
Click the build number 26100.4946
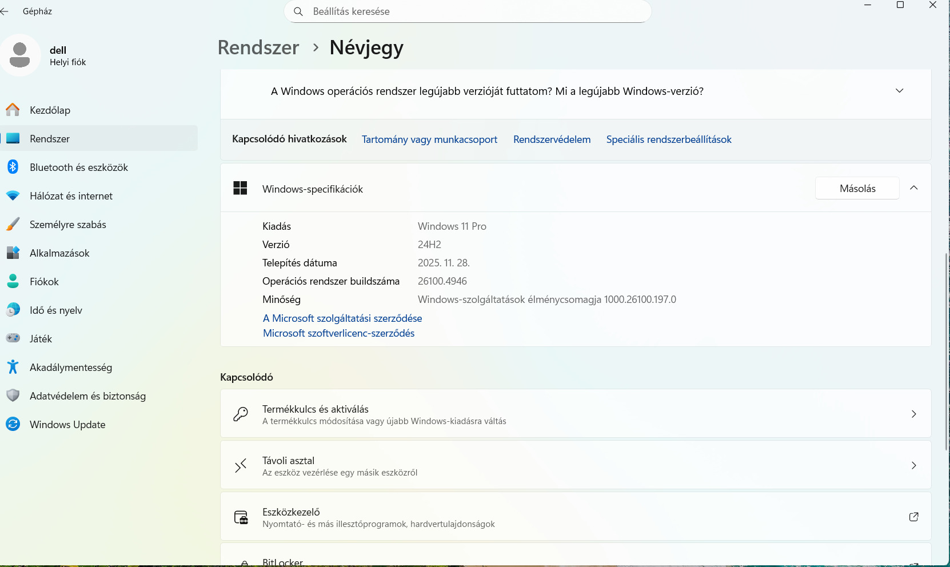(442, 281)
